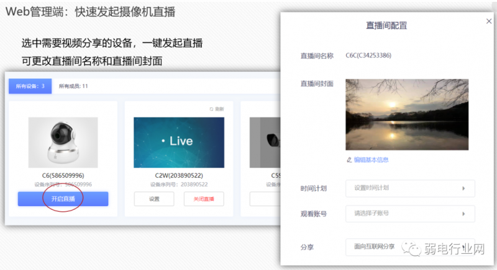Expand the 时间计划 dropdown arrow
Screen dimensions: 497x270
point(463,188)
